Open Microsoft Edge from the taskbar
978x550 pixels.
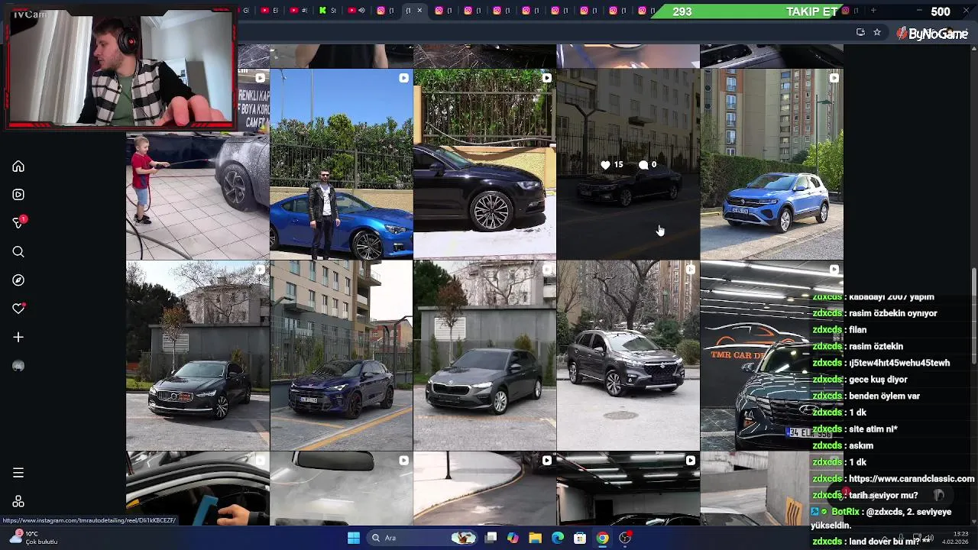558,538
